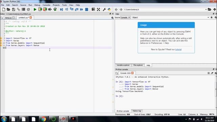Open Windows Start menu
Image resolution: width=217 pixels, height=122 pixels.
(x=4, y=119)
